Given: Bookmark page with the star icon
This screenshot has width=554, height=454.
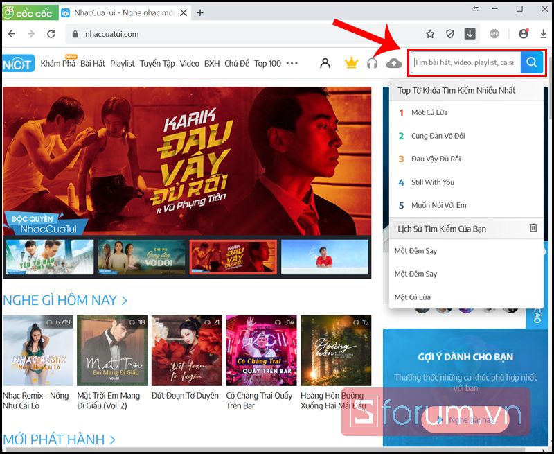Looking at the screenshot, I should click(430, 34).
